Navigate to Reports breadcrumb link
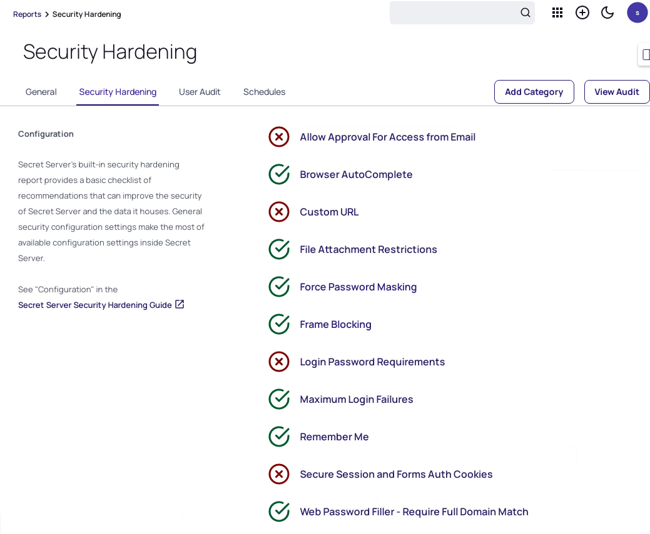 pos(27,14)
